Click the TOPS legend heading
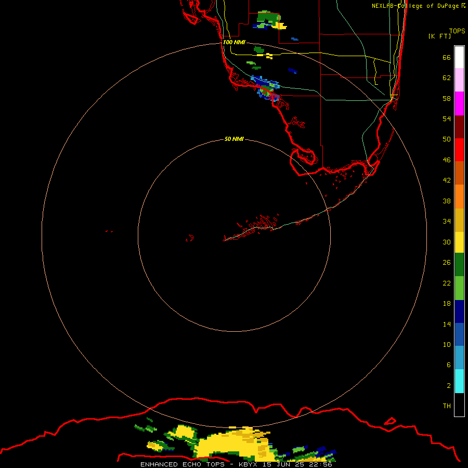Viewport: 468px width, 468px height. pos(457,31)
